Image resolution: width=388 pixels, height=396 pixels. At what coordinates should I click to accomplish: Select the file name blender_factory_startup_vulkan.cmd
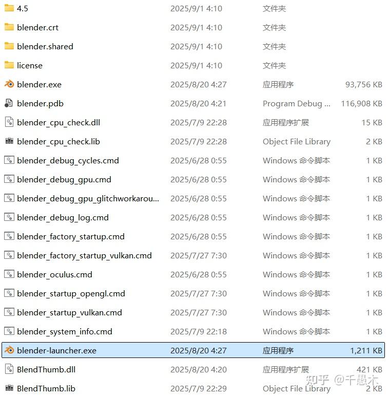coord(84,256)
